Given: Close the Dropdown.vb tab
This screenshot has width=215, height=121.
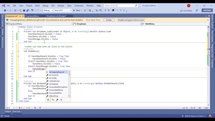Looking at the screenshot, I should point(23,16).
